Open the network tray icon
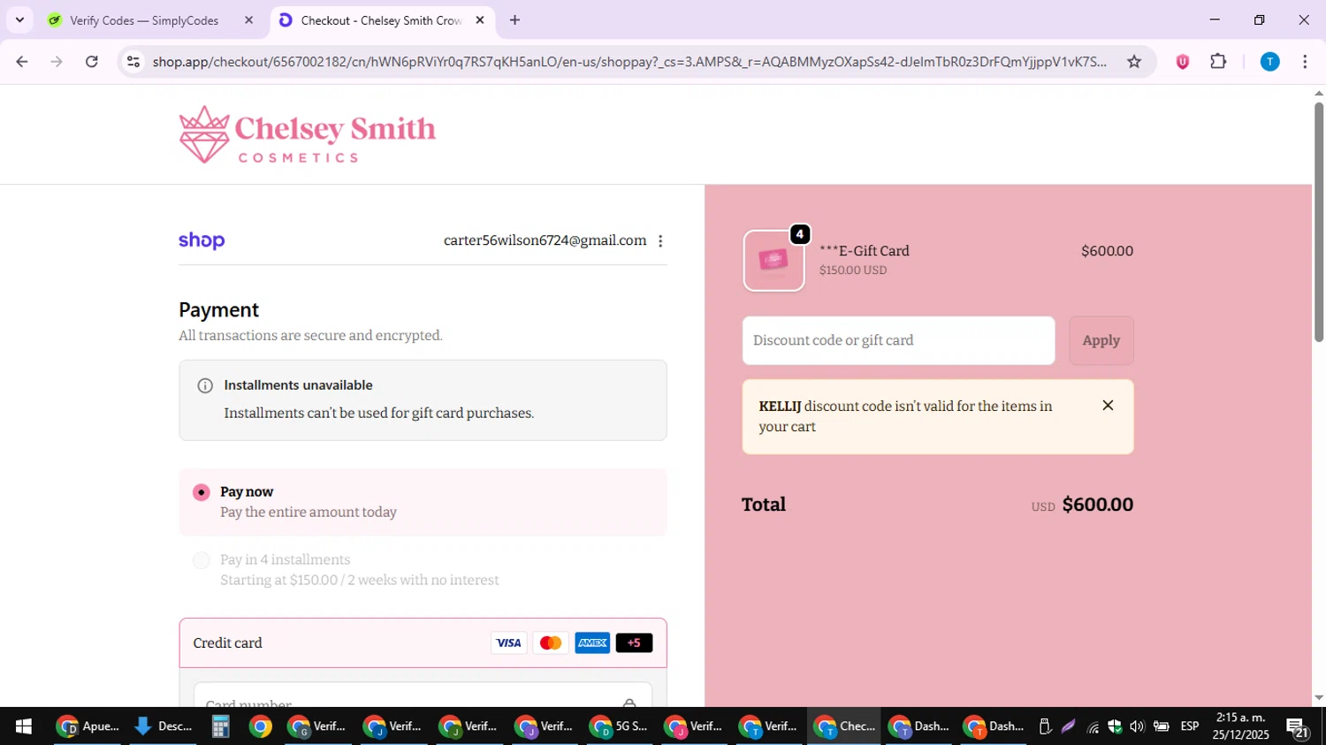The height and width of the screenshot is (745, 1326). pyautogui.click(x=1093, y=726)
